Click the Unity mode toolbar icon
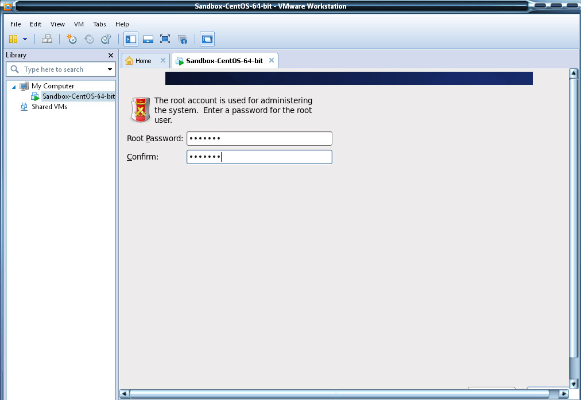Image resolution: width=581 pixels, height=400 pixels. coord(183,39)
